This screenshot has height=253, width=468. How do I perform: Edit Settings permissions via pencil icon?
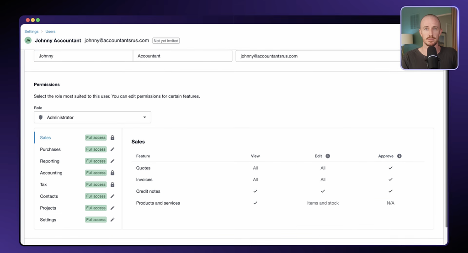[112, 220]
